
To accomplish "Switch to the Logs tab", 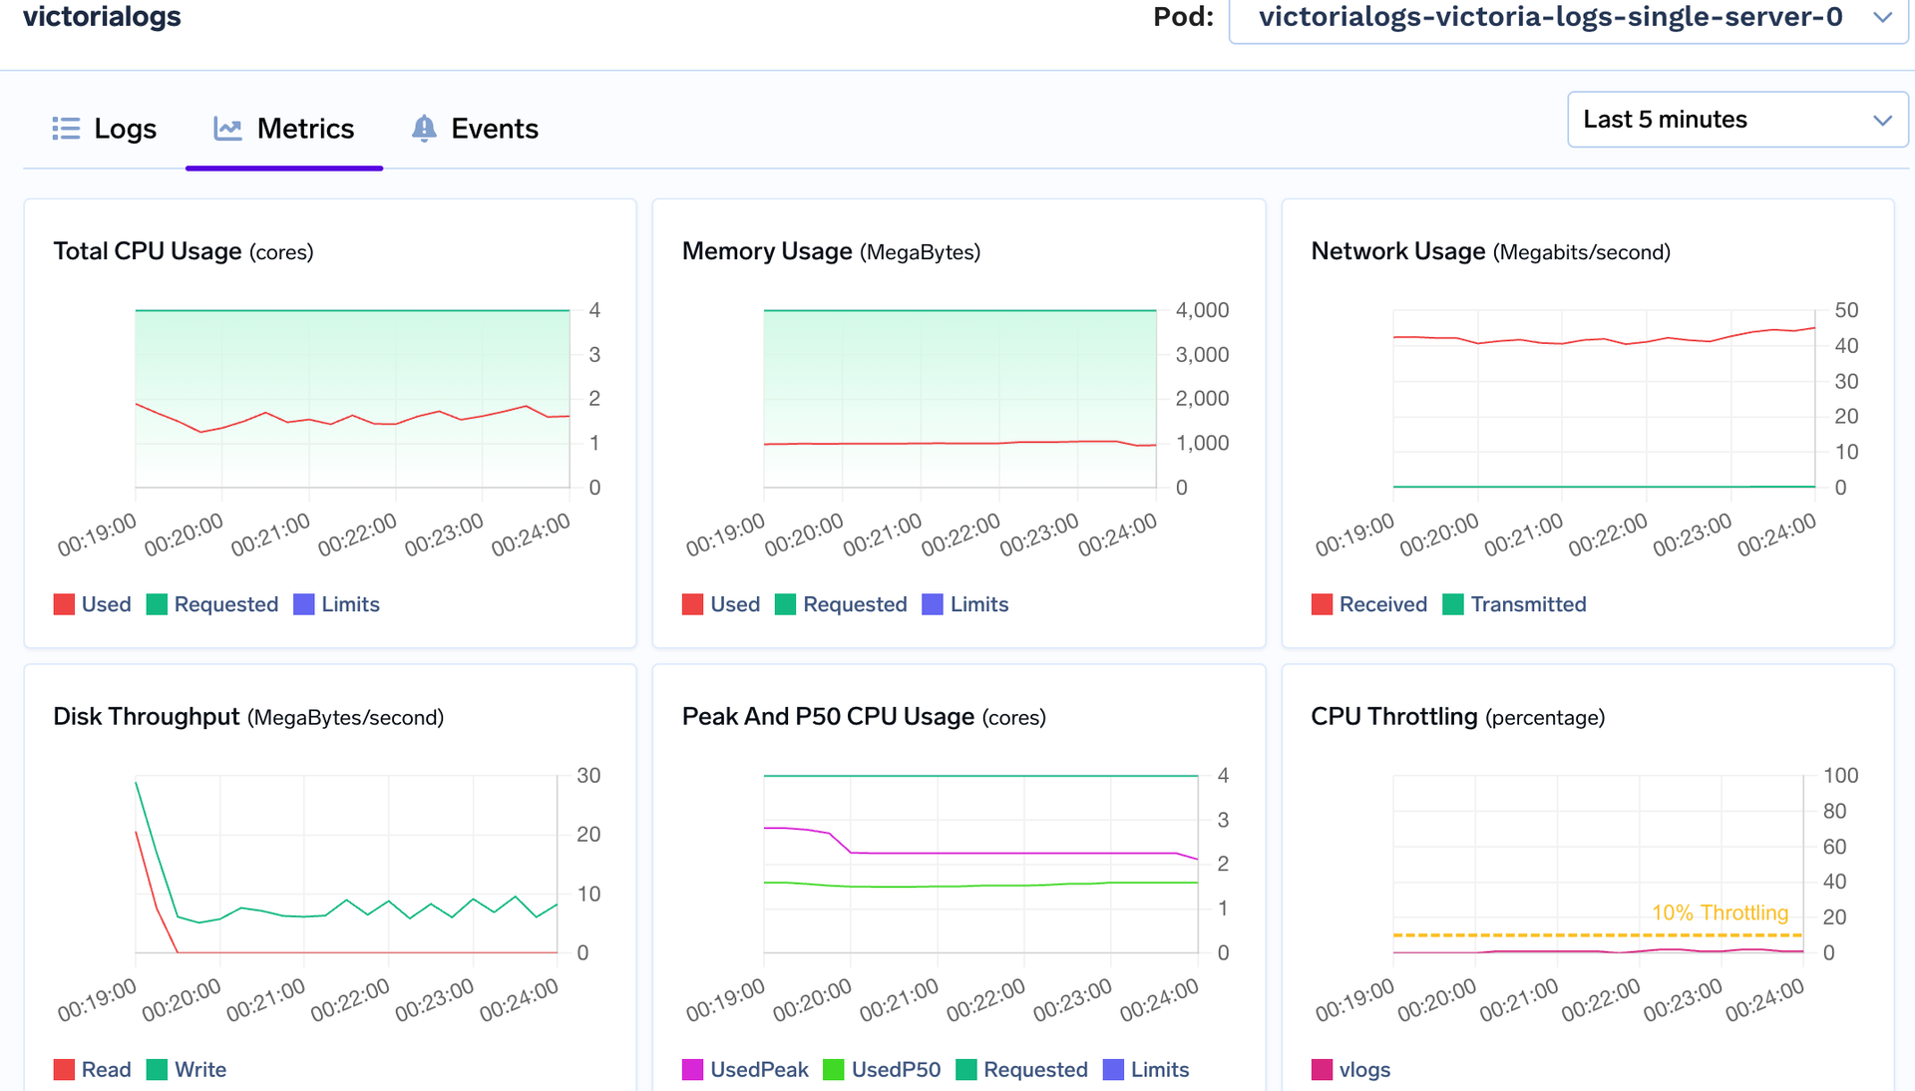I will click(x=125, y=128).
